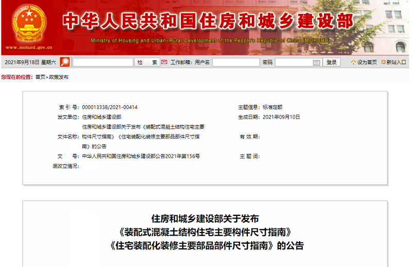The width and height of the screenshot is (412, 267).
Task: Focus the 用户名 username input field
Action: coord(236,62)
